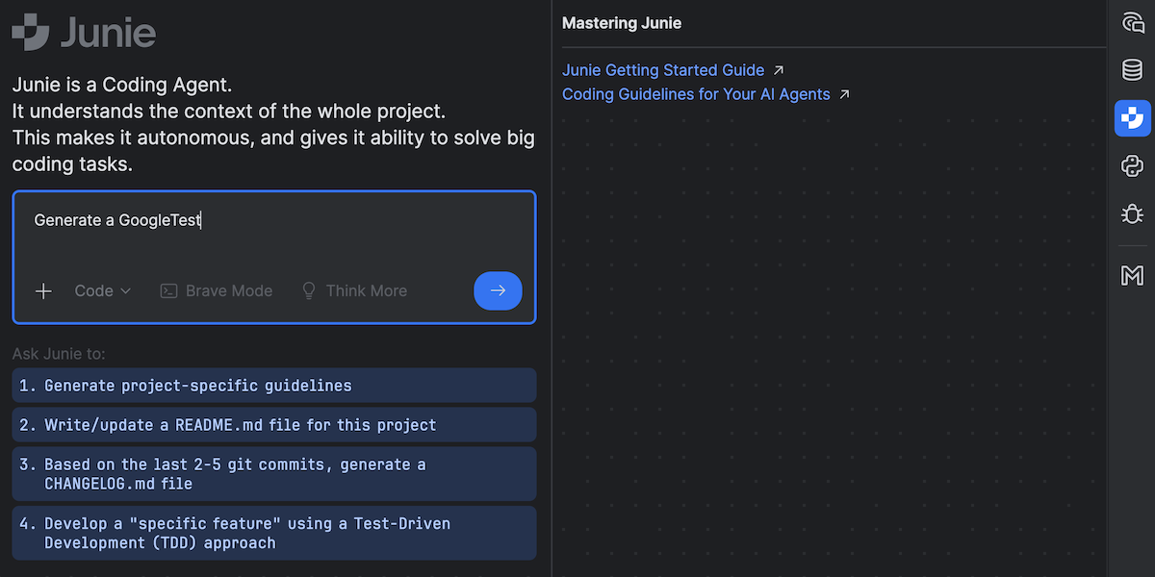1155x577 pixels.
Task: Submit the prompt with the arrow button
Action: 498,291
